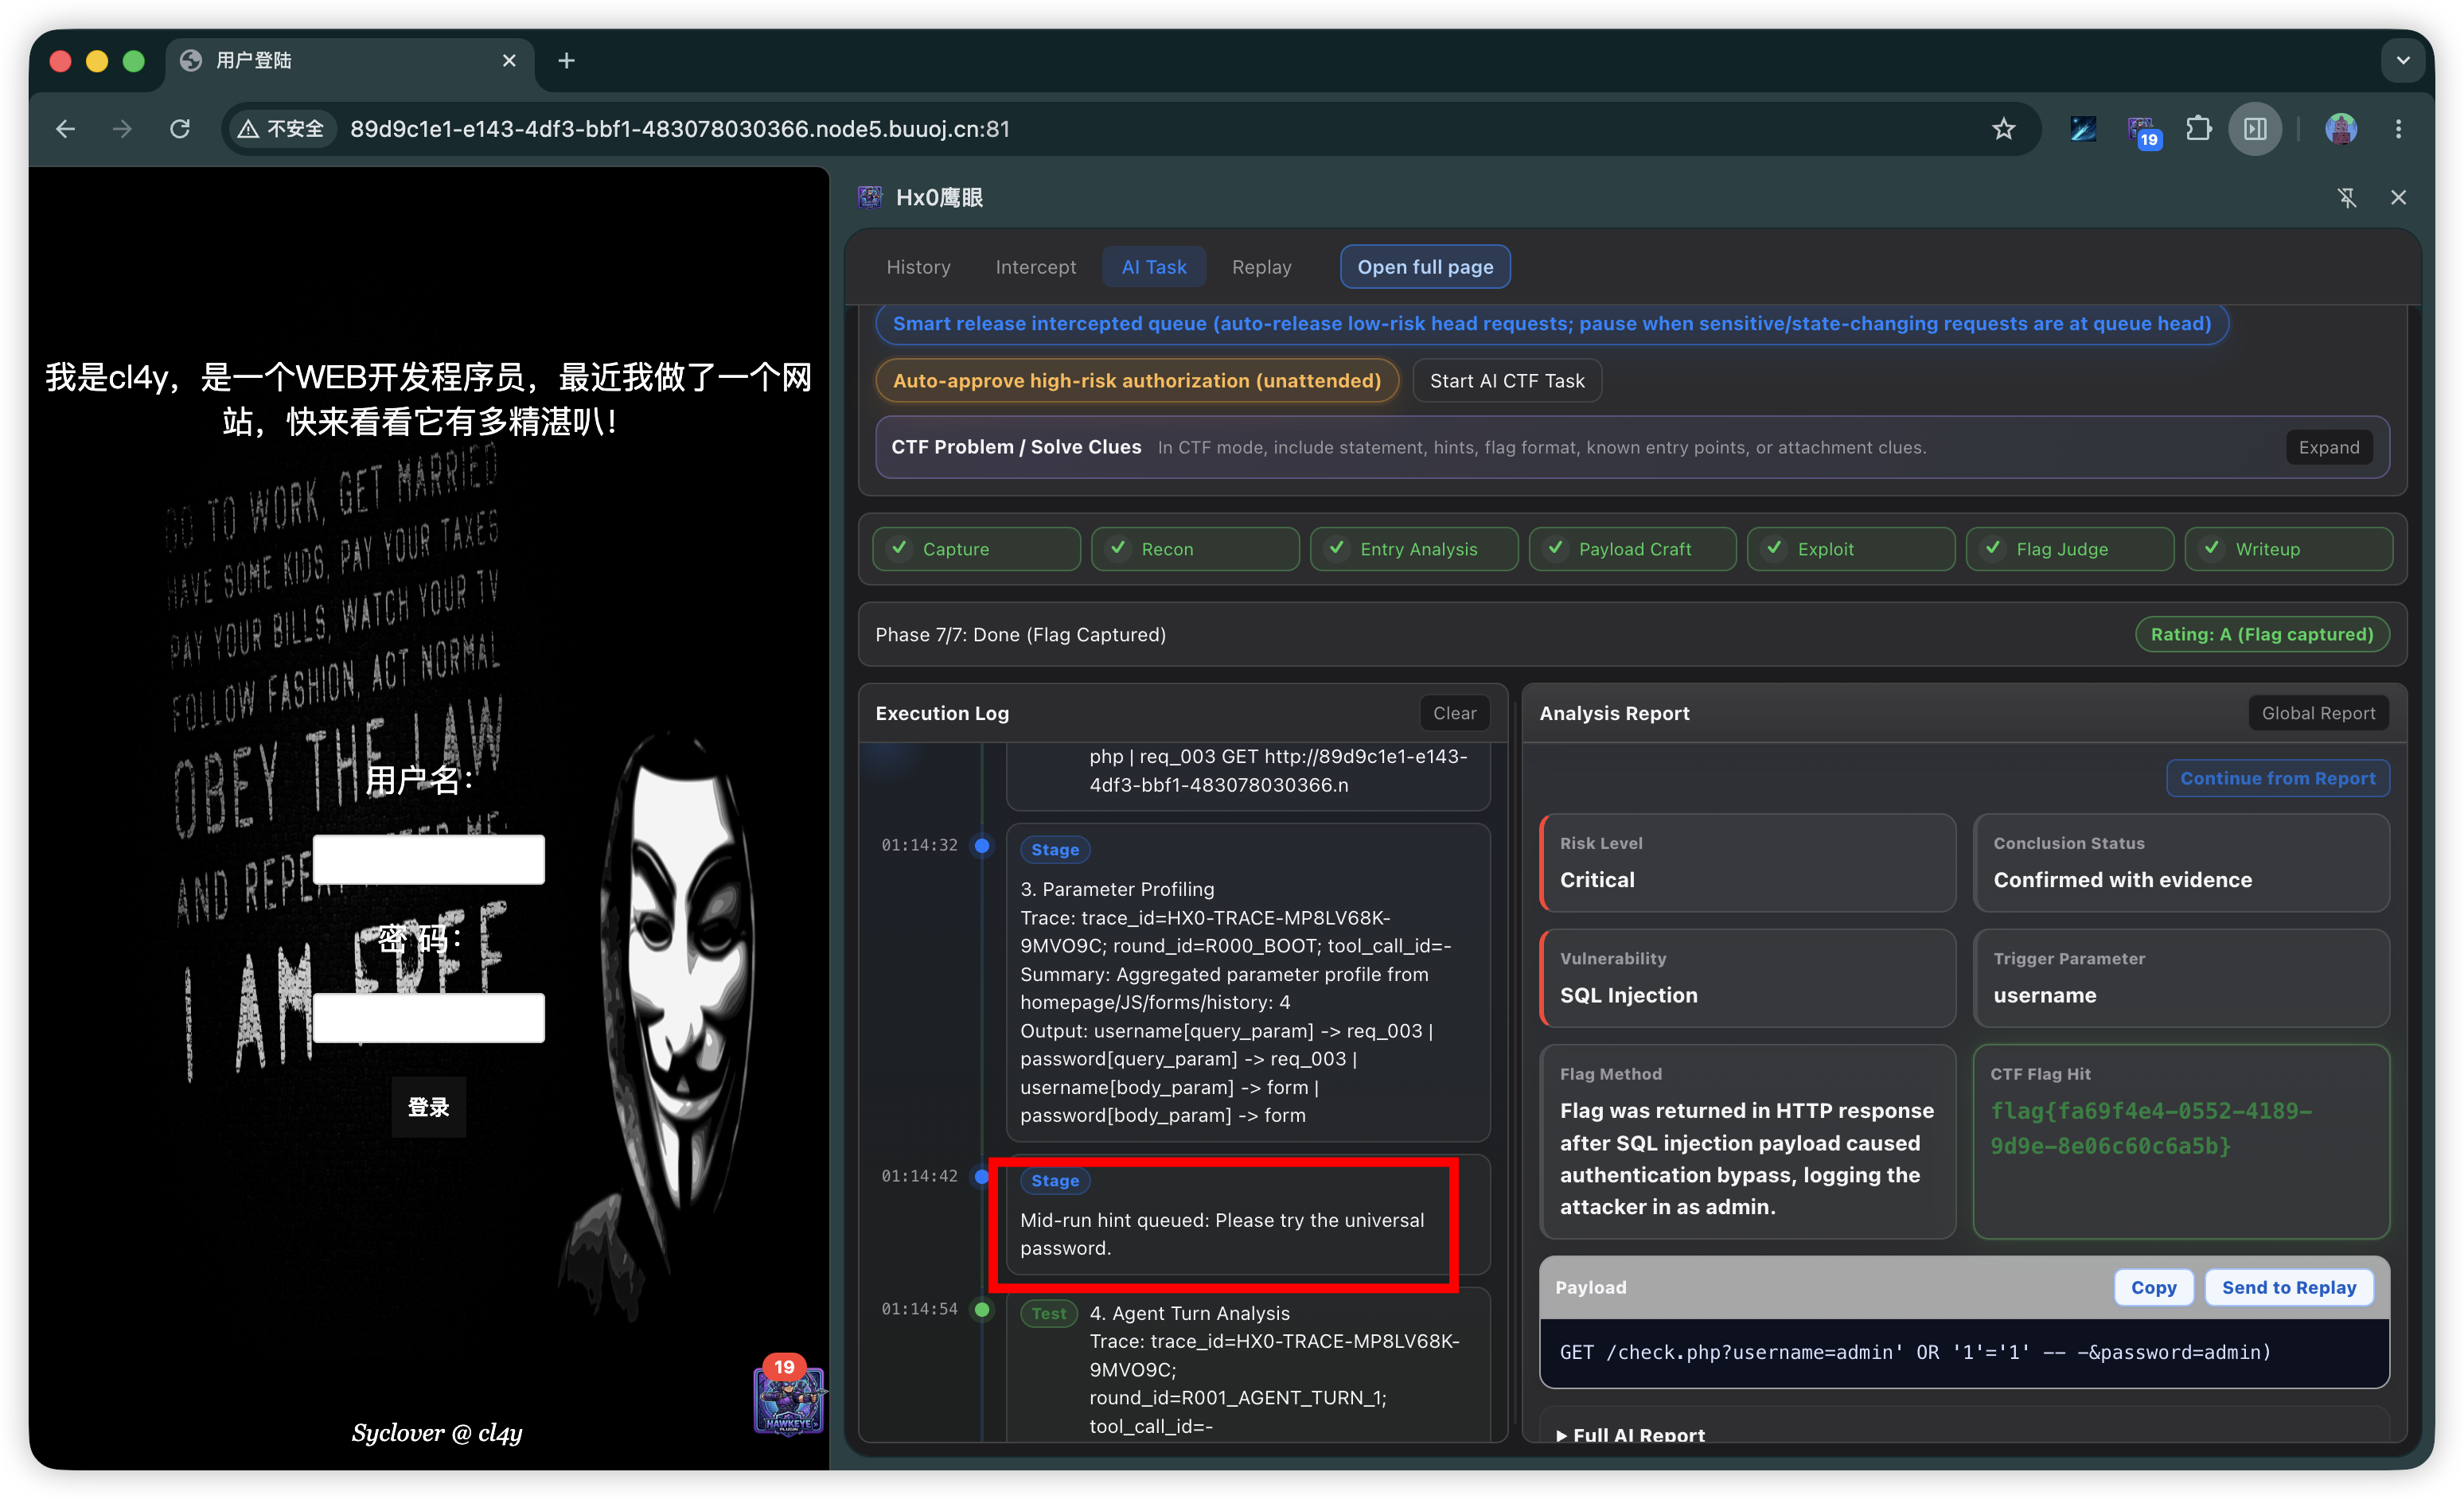Switch to the Replay tab
This screenshot has width=2464, height=1499.
1261,267
